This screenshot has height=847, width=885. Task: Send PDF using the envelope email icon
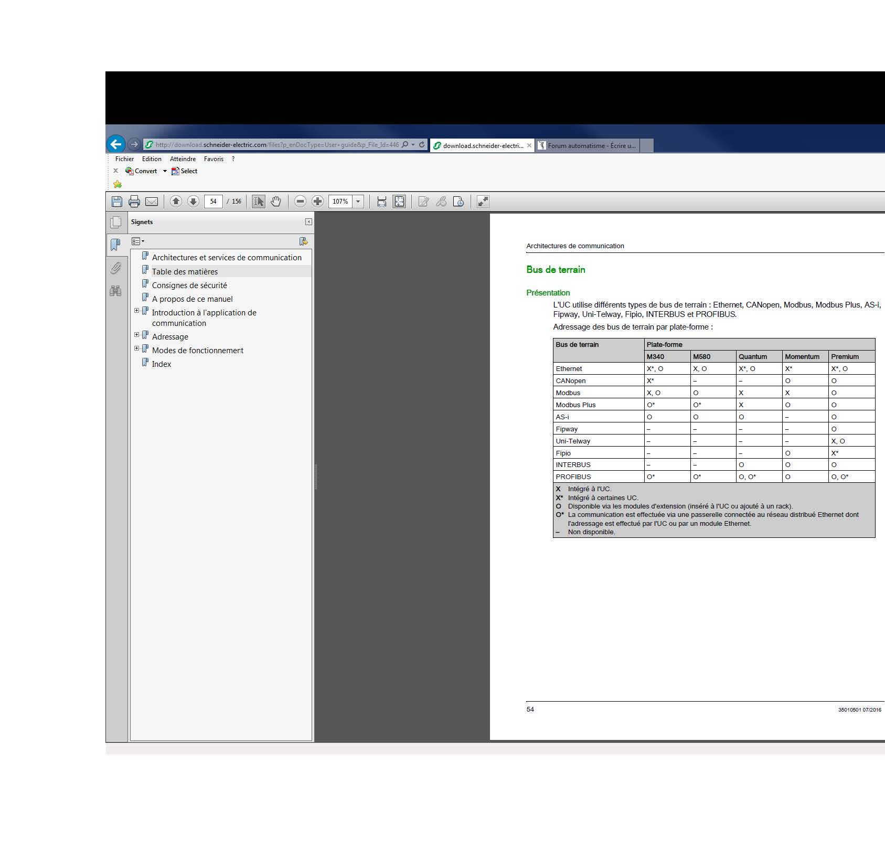pos(152,202)
